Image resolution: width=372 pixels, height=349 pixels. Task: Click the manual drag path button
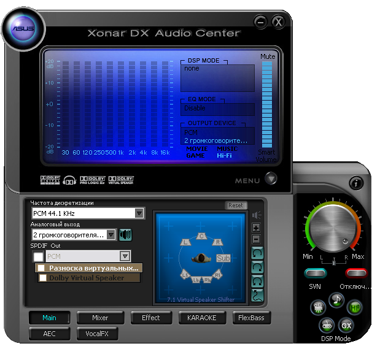point(257,296)
